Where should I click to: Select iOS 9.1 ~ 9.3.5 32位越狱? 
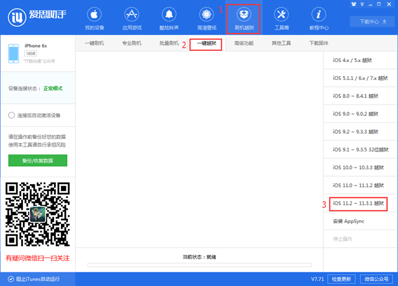(x=360, y=150)
